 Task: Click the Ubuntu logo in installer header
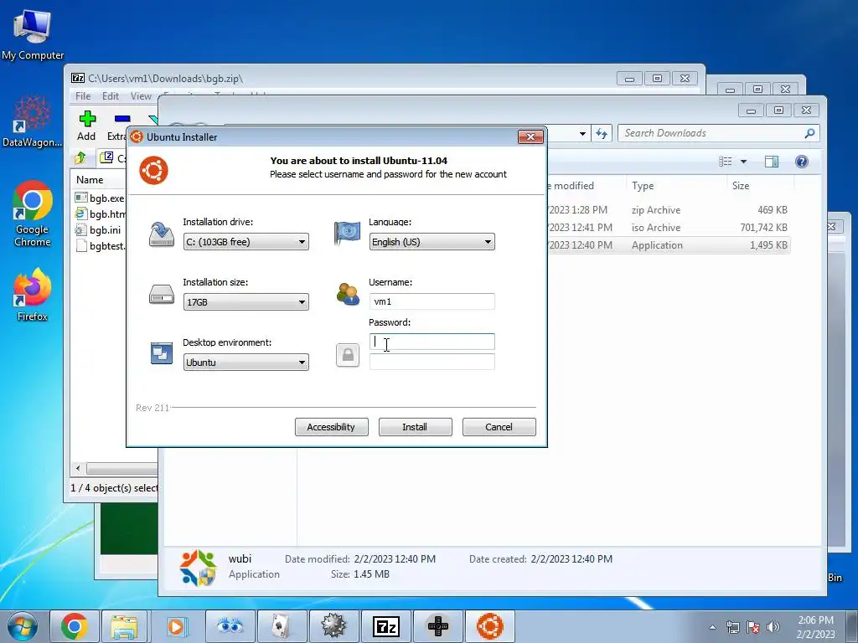[154, 170]
